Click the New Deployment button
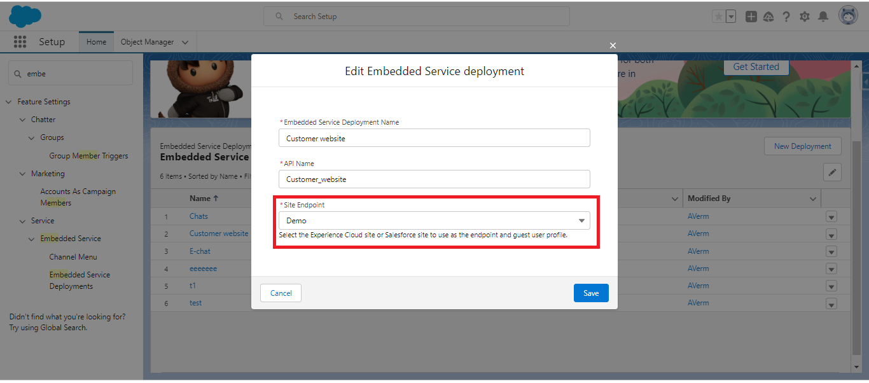The width and height of the screenshot is (869, 383). click(803, 146)
